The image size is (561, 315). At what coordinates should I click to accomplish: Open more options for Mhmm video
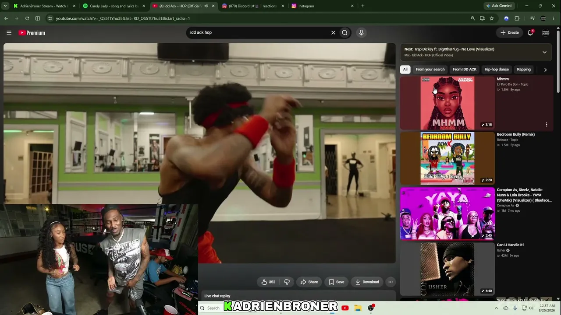point(547,125)
